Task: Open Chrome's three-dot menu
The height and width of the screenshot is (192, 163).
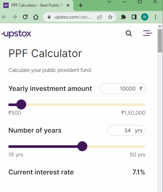Action: (155, 17)
